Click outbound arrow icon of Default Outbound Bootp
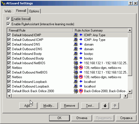 point(81,58)
